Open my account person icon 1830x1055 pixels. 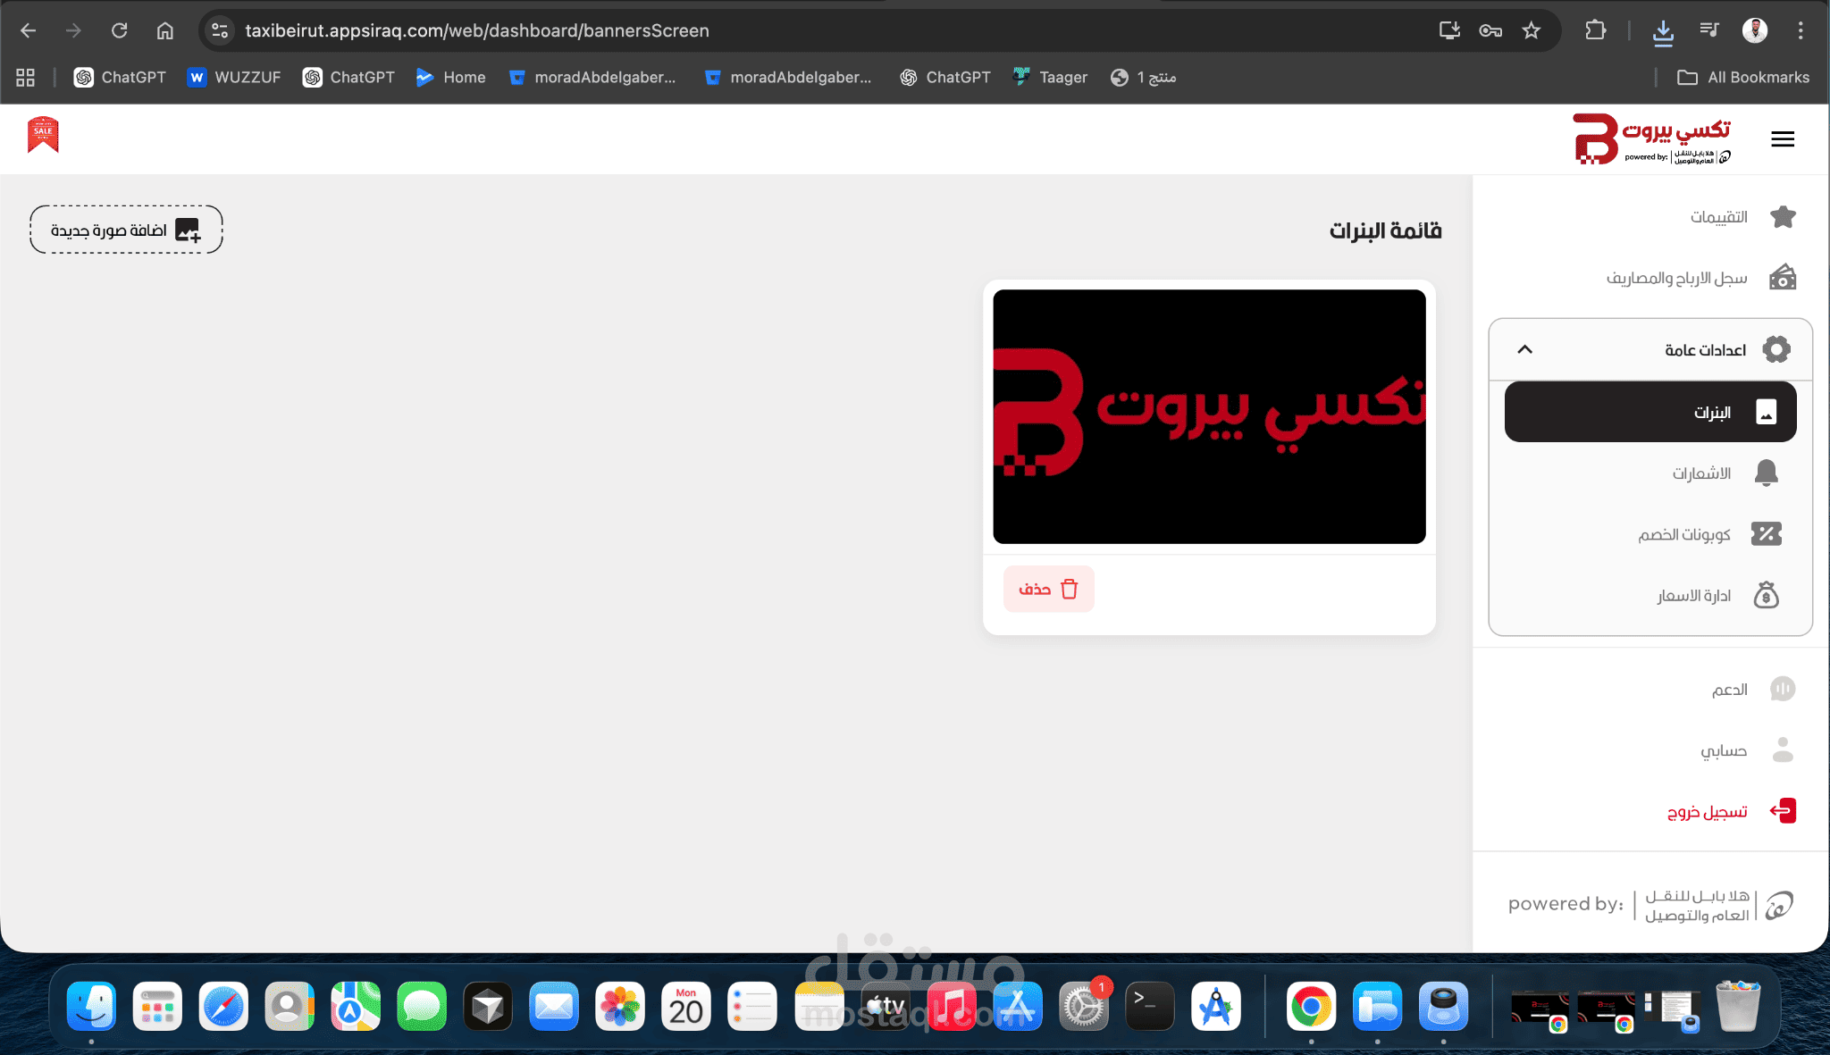point(1783,749)
